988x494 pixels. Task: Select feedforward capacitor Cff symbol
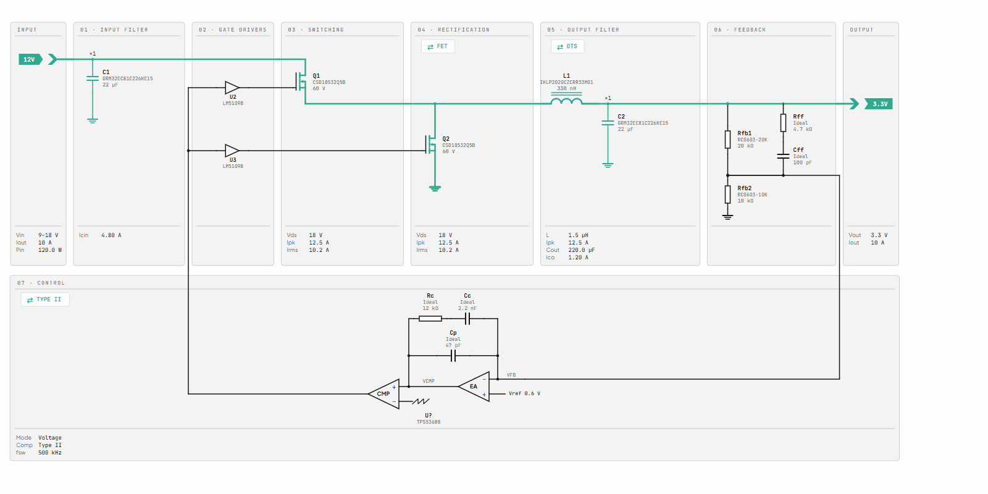pos(783,156)
